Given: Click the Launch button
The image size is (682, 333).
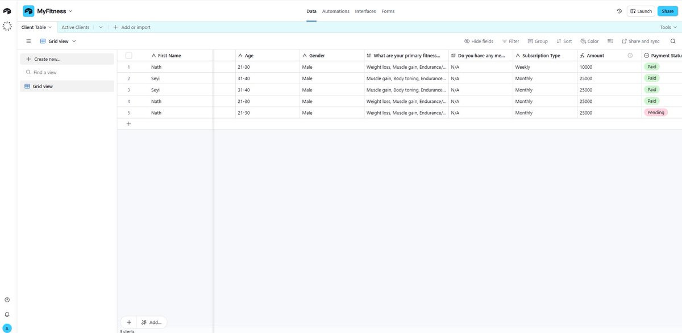Looking at the screenshot, I should coord(641,11).
